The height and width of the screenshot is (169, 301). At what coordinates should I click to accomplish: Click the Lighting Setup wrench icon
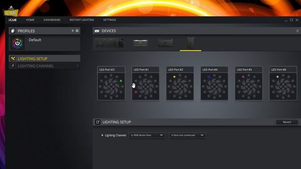(13, 58)
